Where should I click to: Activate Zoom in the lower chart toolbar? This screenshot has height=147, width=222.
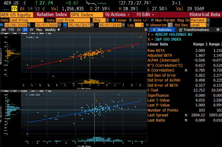[32, 91]
